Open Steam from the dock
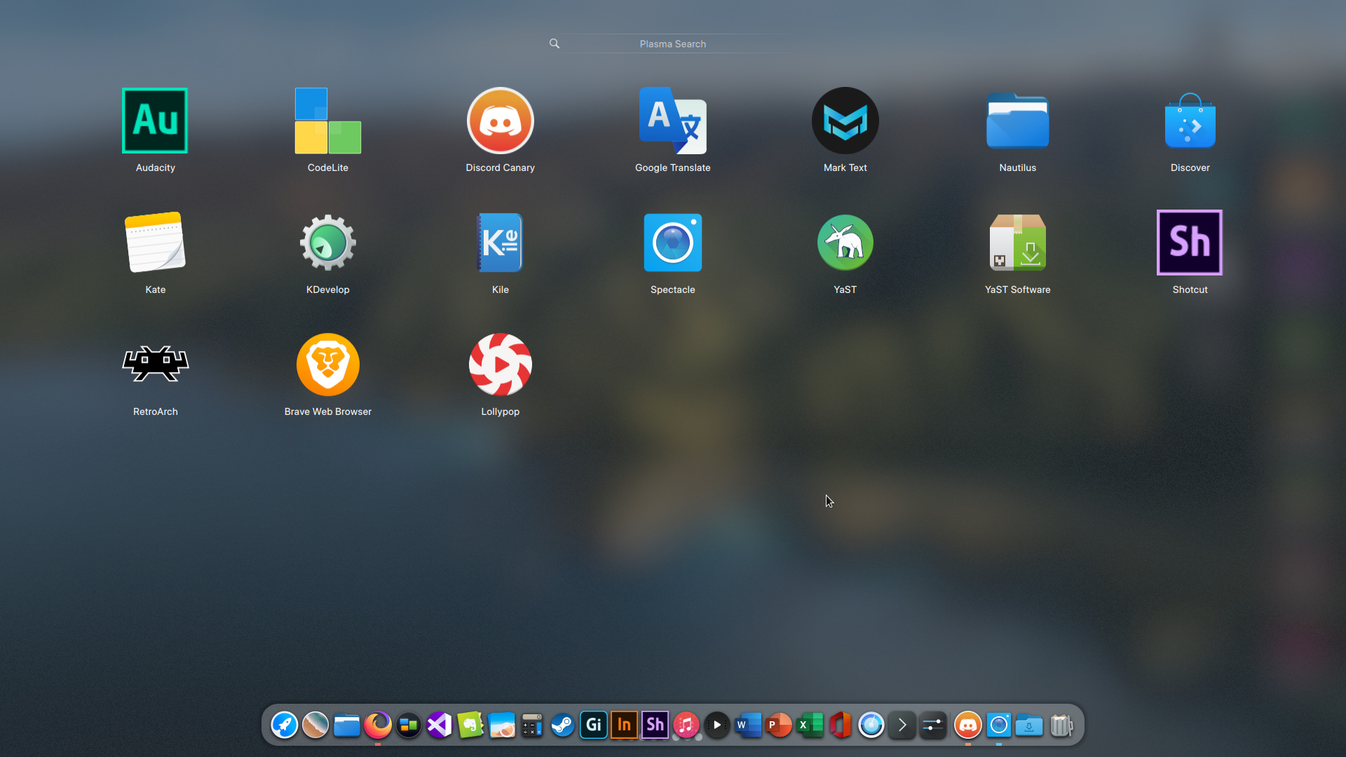The width and height of the screenshot is (1346, 757). [562, 725]
